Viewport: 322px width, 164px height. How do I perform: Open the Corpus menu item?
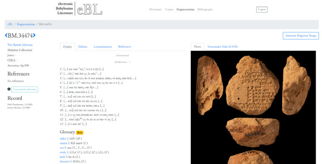(x=169, y=10)
